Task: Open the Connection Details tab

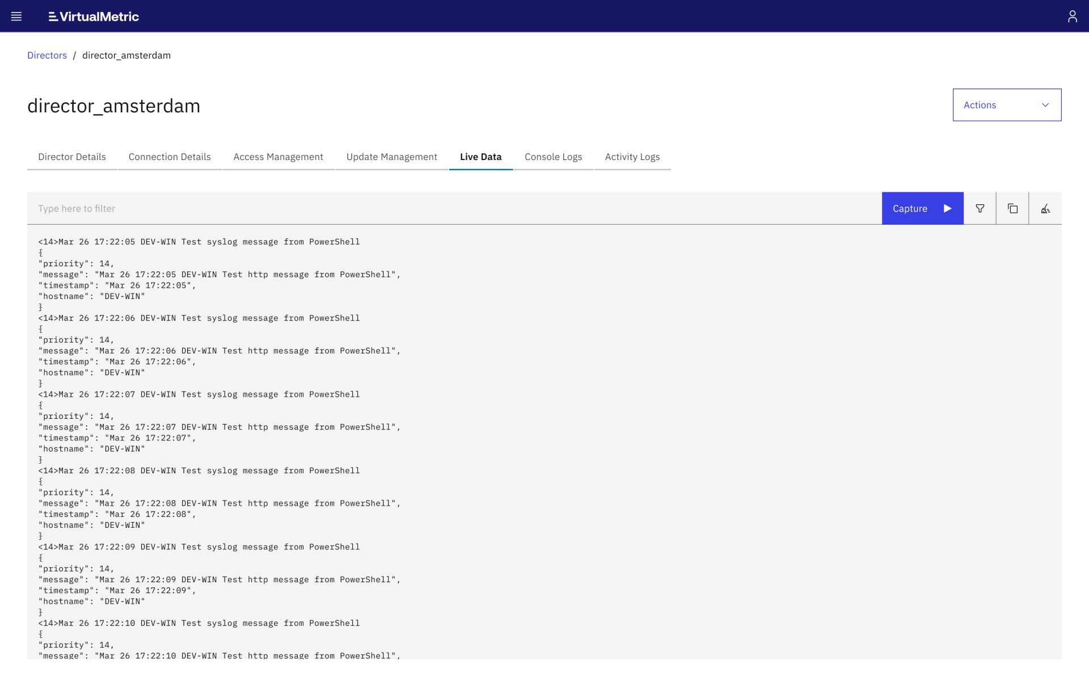Action: tap(170, 157)
